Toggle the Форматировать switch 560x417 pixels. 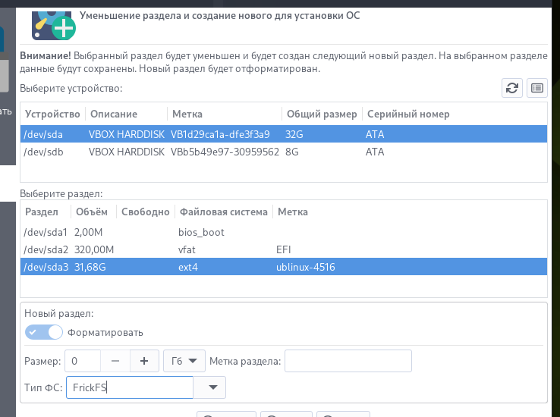(44, 332)
